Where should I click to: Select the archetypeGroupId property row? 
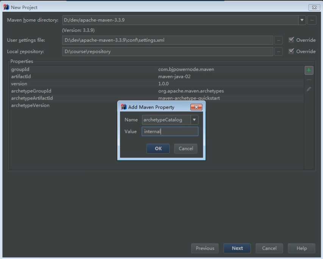156,91
